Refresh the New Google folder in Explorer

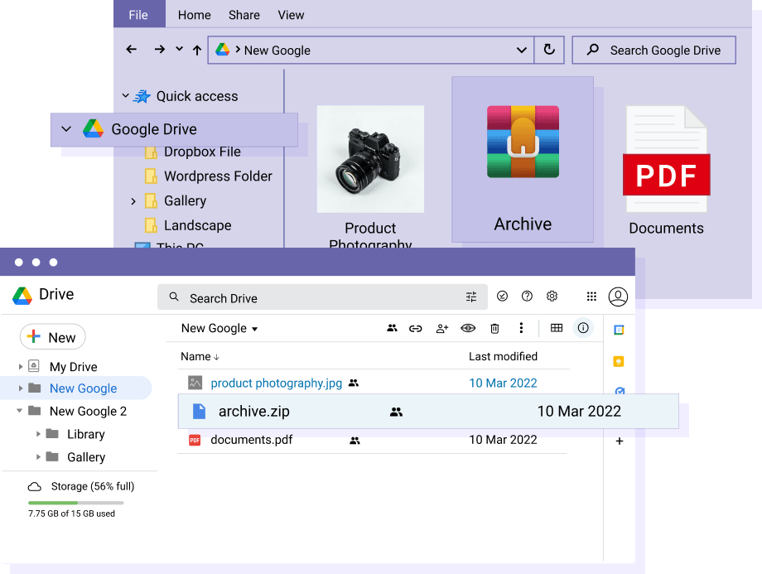[x=549, y=50]
